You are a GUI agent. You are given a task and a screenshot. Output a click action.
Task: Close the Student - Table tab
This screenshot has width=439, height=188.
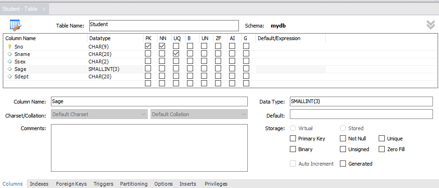(44, 9)
